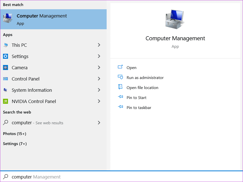This screenshot has height=182, width=243.
Task: Click the NVIDIA Control Panel icon
Action: 5,101
